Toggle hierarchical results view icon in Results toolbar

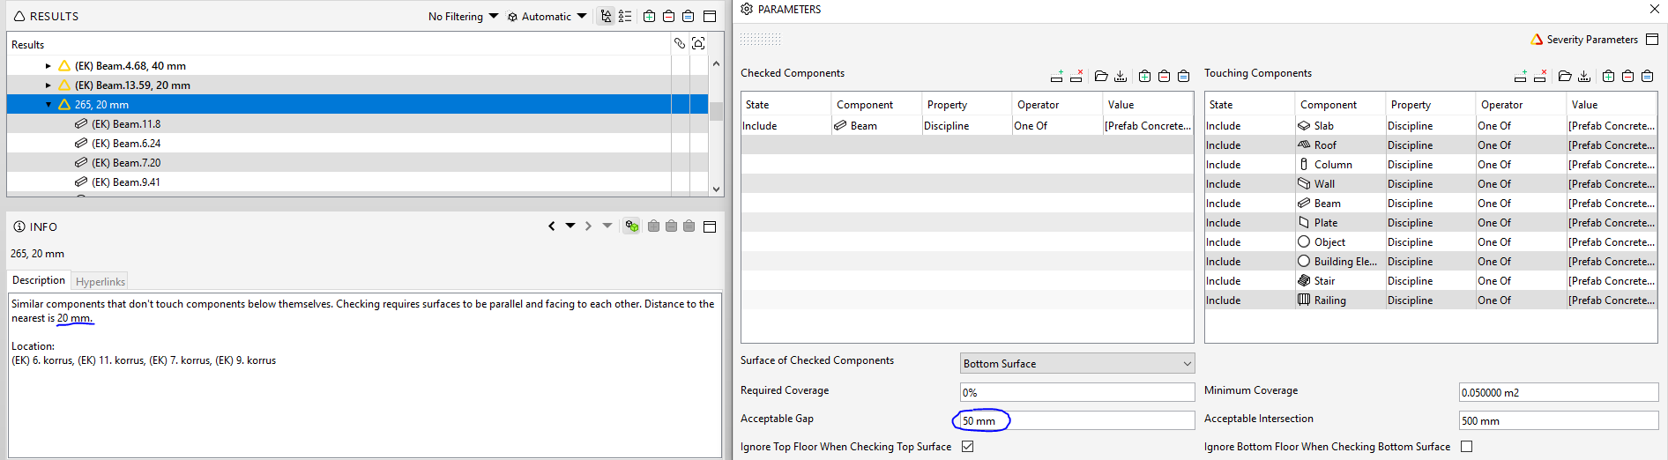tap(606, 16)
